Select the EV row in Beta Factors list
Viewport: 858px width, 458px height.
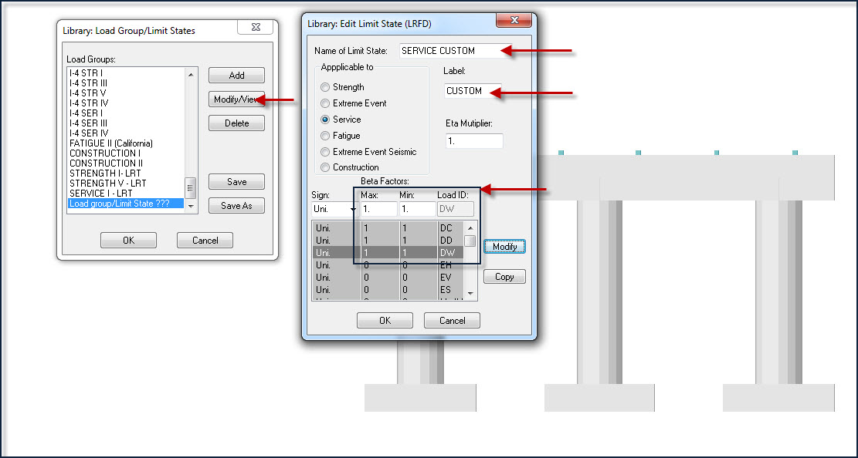[388, 277]
